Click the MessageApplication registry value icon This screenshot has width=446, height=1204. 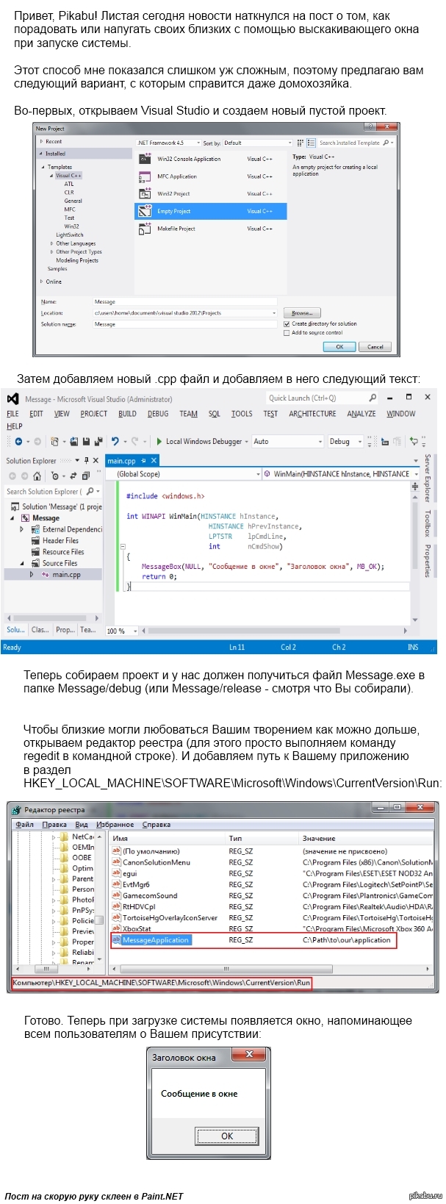[116, 940]
